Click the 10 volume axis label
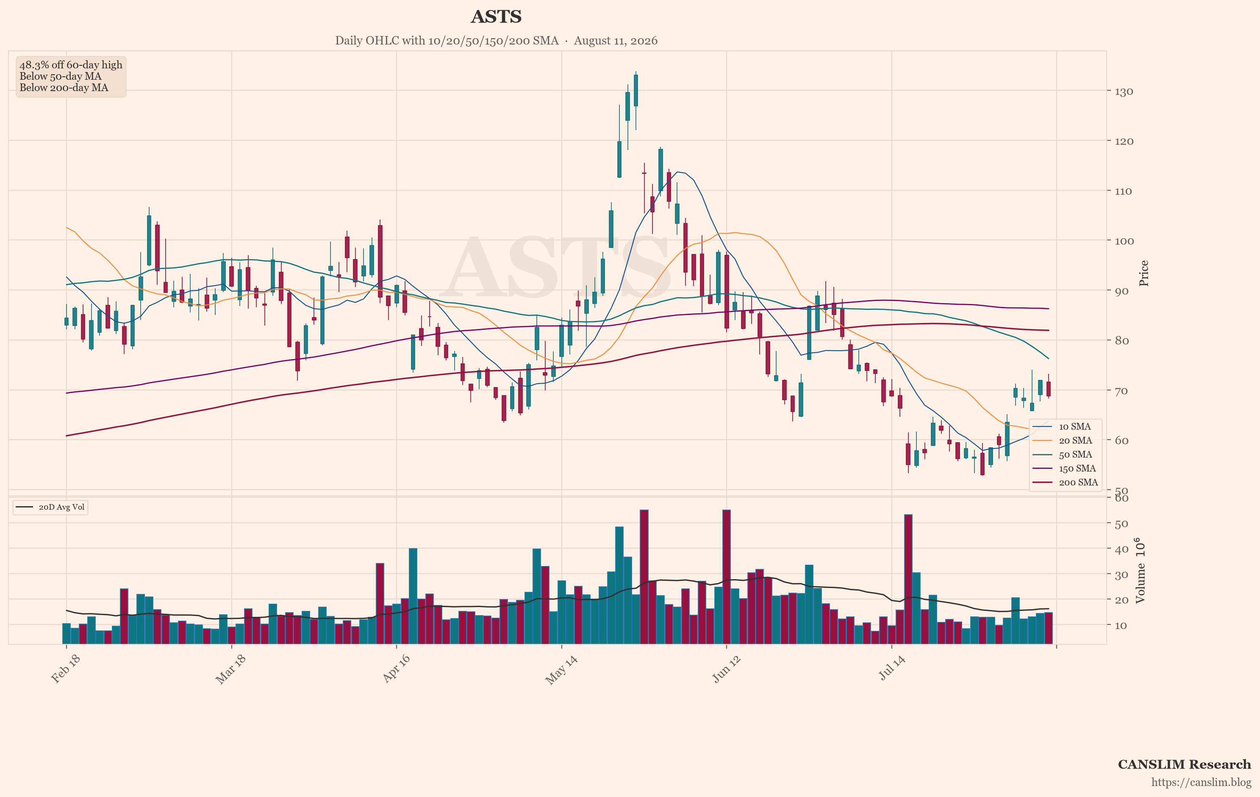1260x797 pixels. pyautogui.click(x=1121, y=625)
